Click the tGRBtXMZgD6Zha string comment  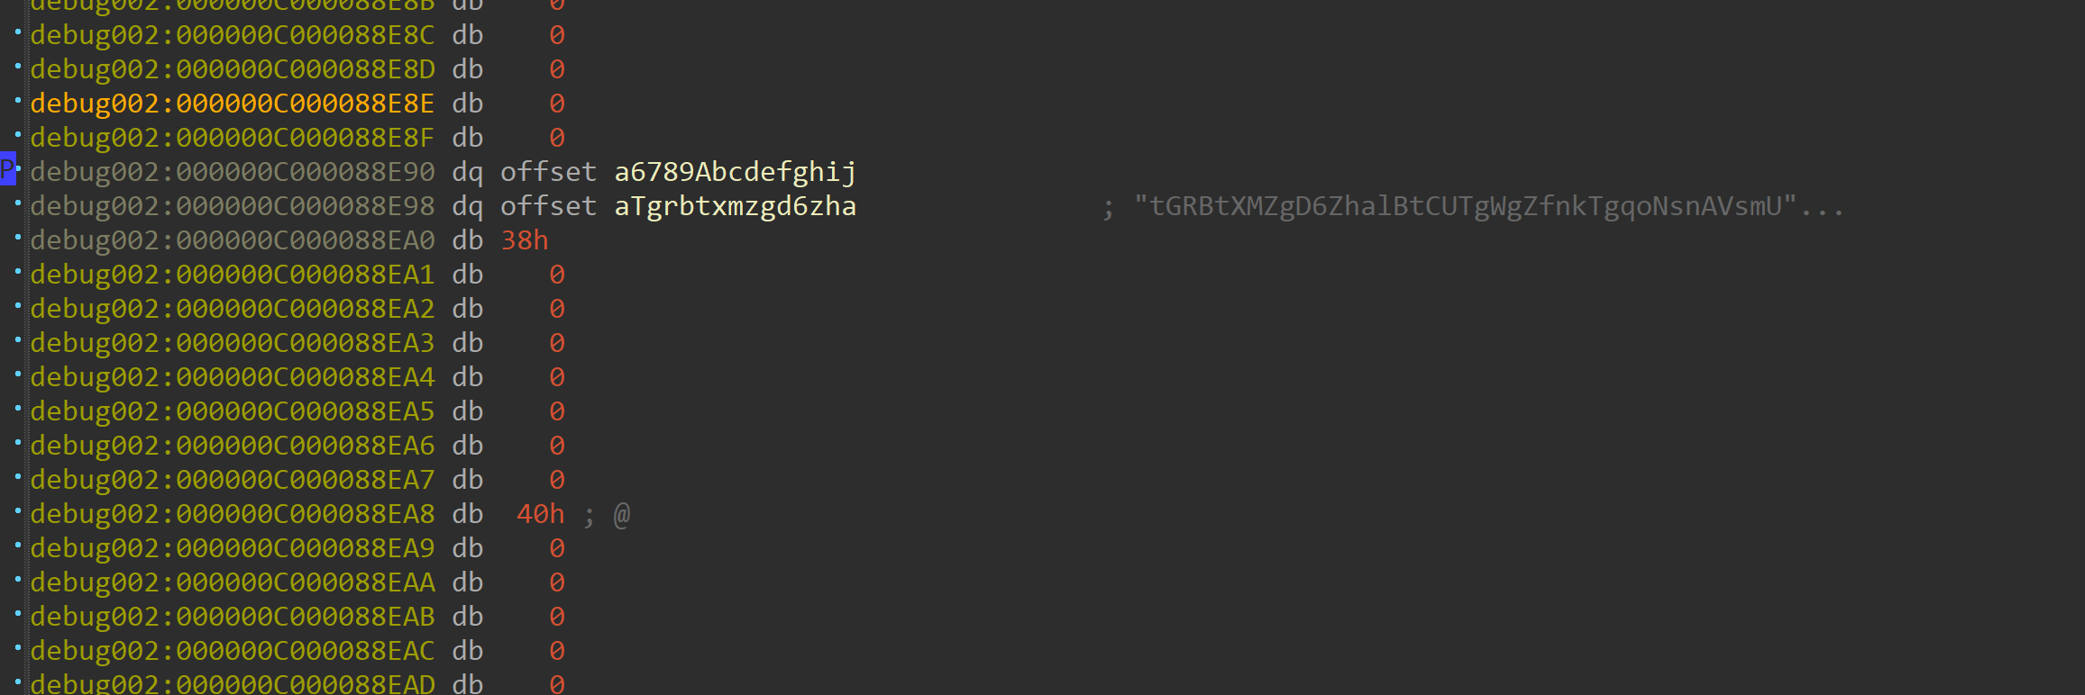point(1488,206)
